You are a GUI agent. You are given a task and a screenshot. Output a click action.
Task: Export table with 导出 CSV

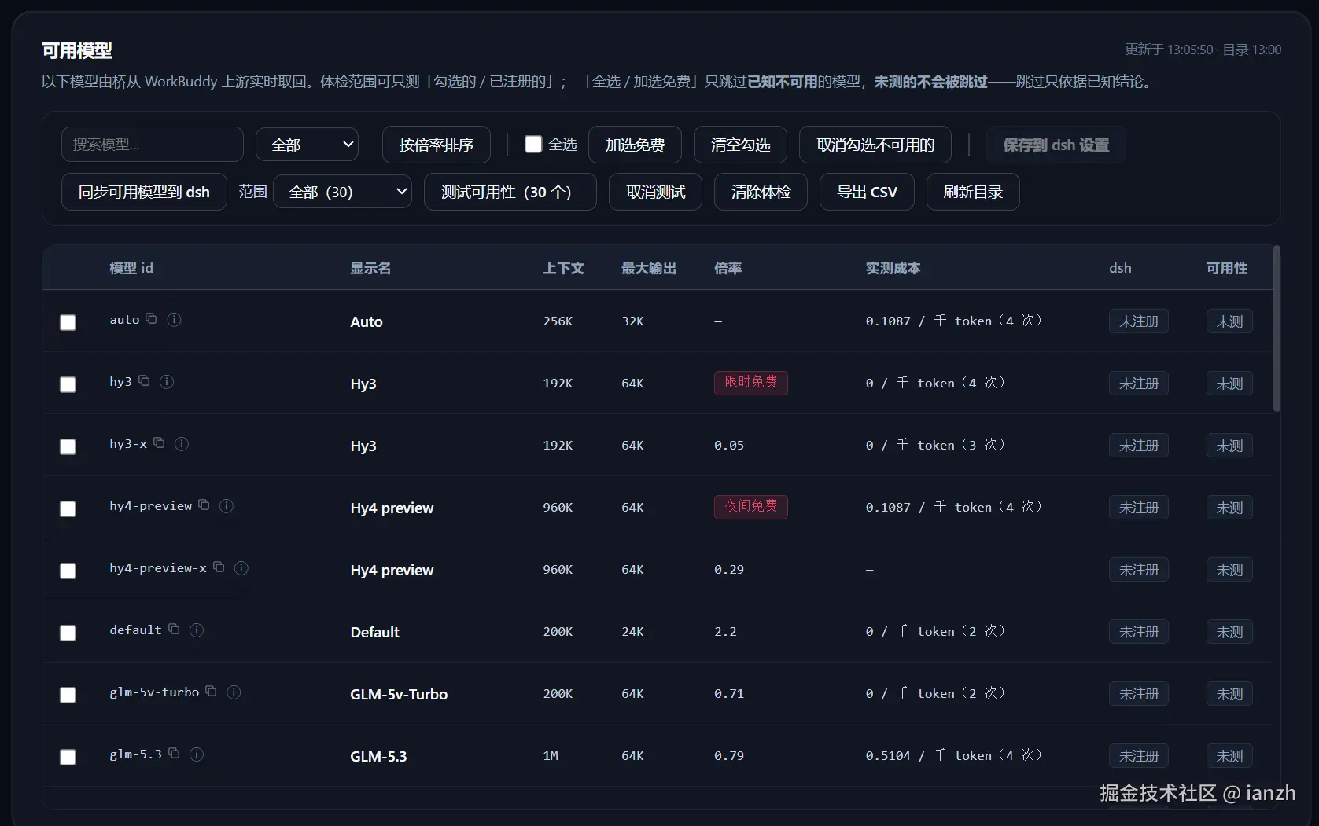click(867, 192)
